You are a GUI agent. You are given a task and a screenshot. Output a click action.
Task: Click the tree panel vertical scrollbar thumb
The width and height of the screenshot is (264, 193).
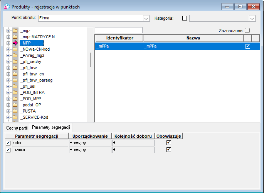pyautogui.click(x=90, y=60)
